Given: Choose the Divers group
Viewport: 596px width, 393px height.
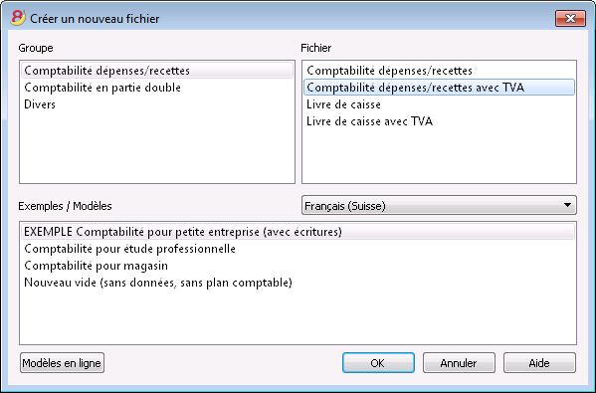Looking at the screenshot, I should (x=157, y=104).
